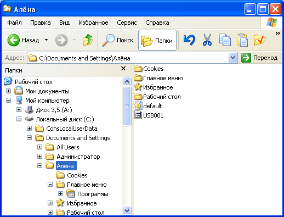
Task: Toggle the Folders pane button
Action: (x=157, y=40)
